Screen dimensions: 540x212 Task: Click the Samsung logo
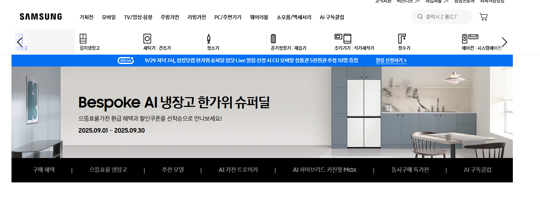click(41, 17)
